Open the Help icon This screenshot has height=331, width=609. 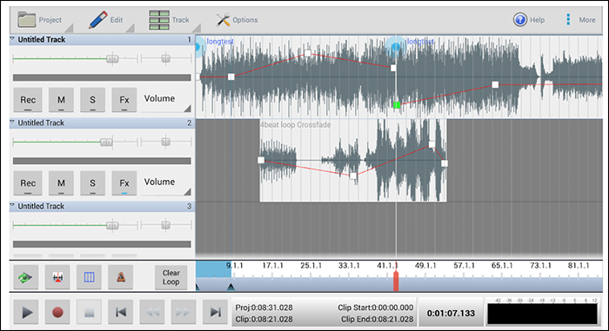click(x=519, y=19)
